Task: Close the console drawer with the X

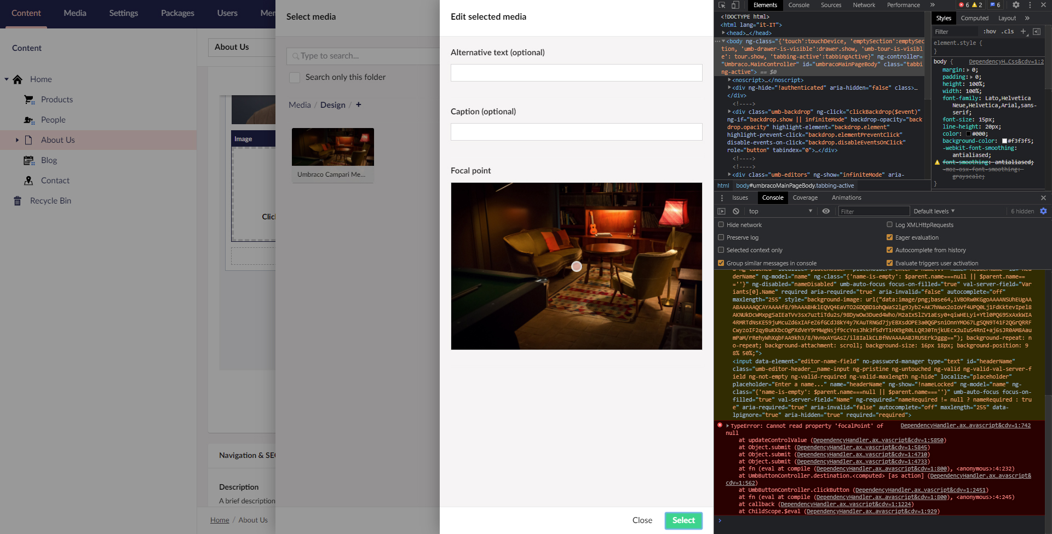Action: tap(1043, 198)
